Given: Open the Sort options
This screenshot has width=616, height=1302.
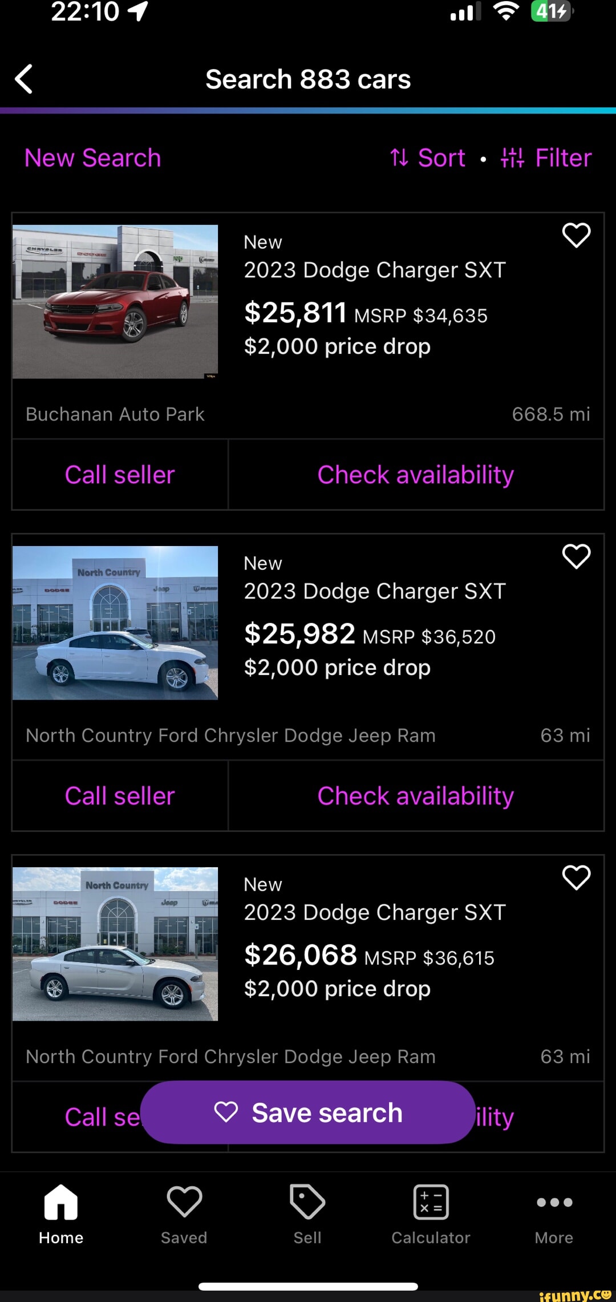Looking at the screenshot, I should click(428, 158).
